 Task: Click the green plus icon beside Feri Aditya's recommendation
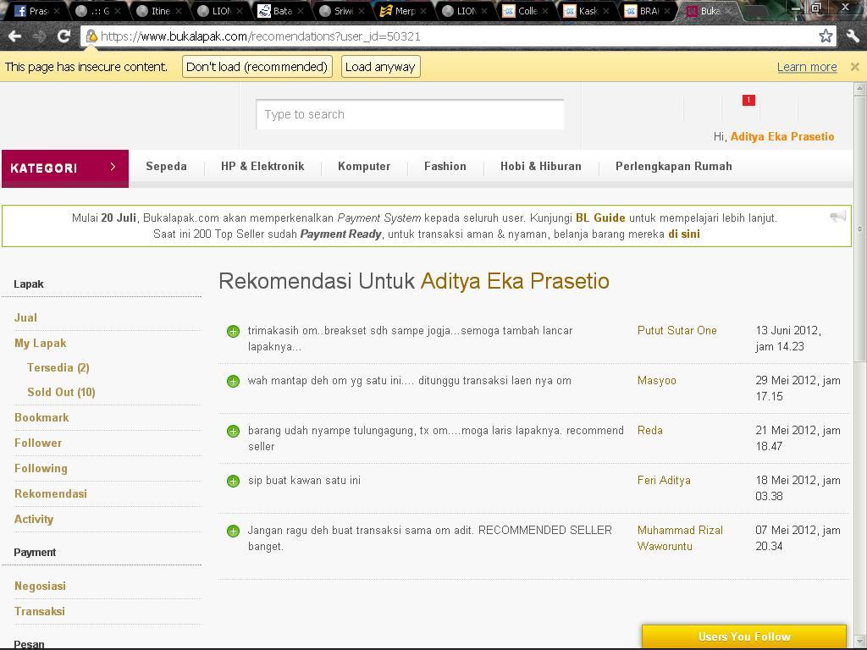(x=234, y=481)
